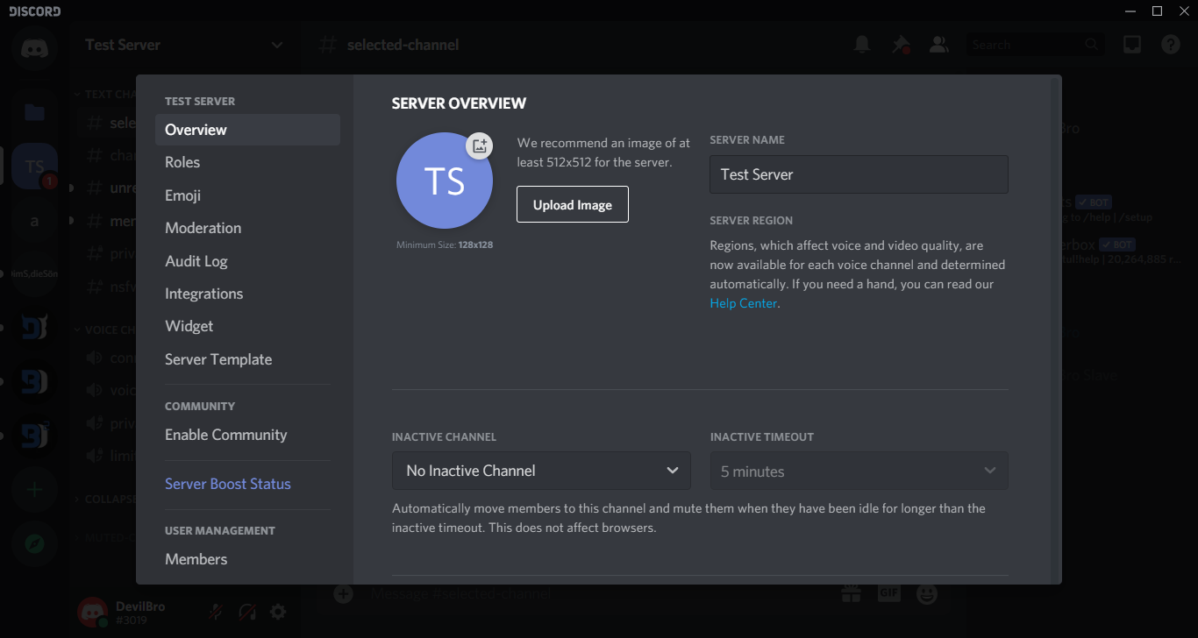Image resolution: width=1198 pixels, height=638 pixels.
Task: Toggle the member list icon
Action: pos(939,45)
